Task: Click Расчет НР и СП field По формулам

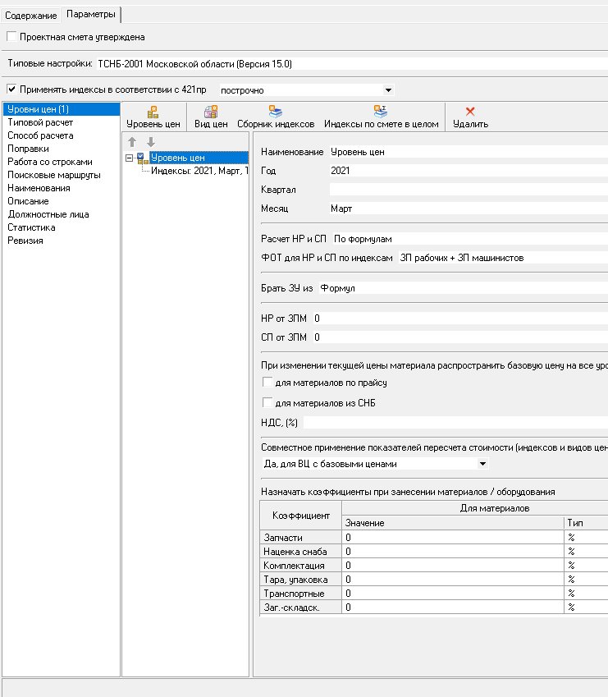Action: click(470, 239)
